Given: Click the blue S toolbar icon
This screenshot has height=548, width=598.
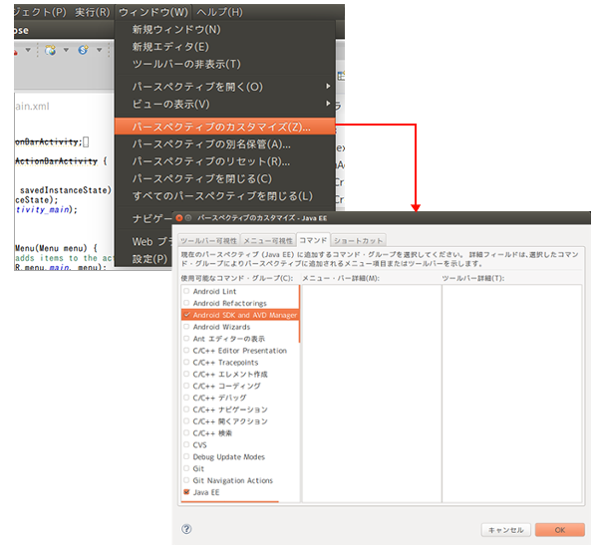Looking at the screenshot, I should click(83, 50).
